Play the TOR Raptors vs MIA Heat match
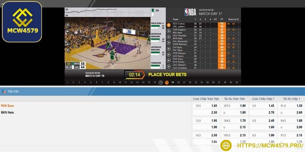The width and height of the screenshot is (305, 152). [169, 31]
